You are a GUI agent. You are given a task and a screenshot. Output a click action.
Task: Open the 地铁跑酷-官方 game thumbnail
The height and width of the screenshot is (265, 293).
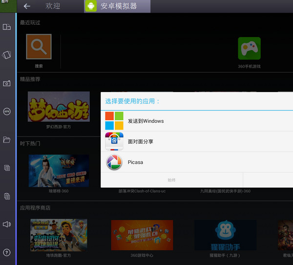(59, 235)
